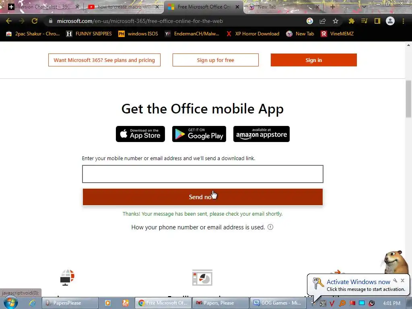Reload the current page
The height and width of the screenshot is (309, 412).
coord(35,21)
